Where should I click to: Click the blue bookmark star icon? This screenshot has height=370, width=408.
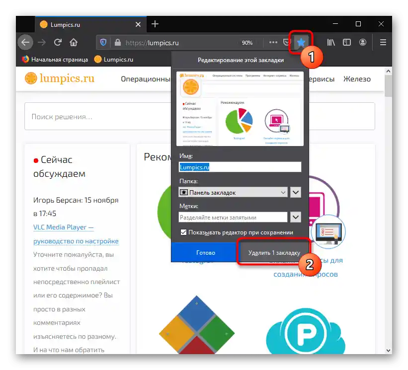(x=301, y=42)
